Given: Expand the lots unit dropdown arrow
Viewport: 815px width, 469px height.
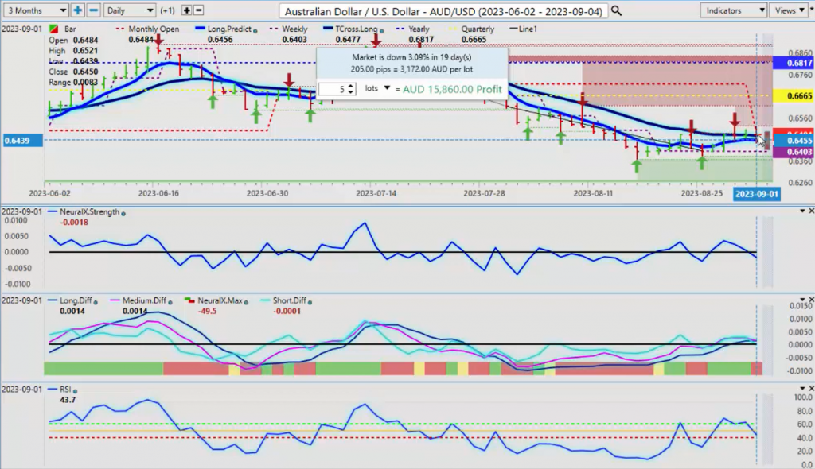Looking at the screenshot, I should point(388,88).
